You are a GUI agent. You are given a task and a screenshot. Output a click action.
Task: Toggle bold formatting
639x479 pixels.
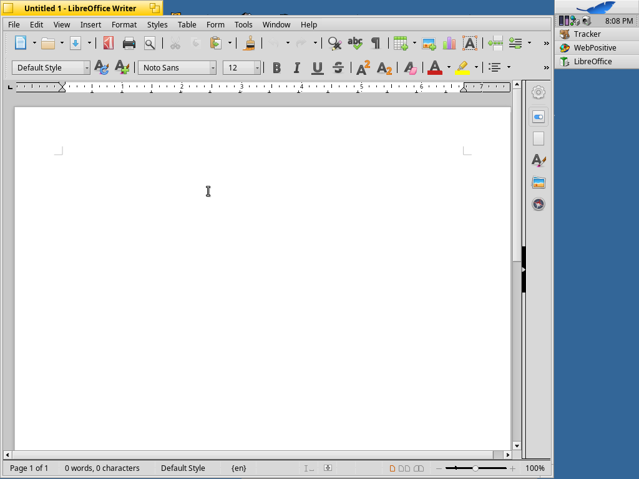click(x=276, y=68)
